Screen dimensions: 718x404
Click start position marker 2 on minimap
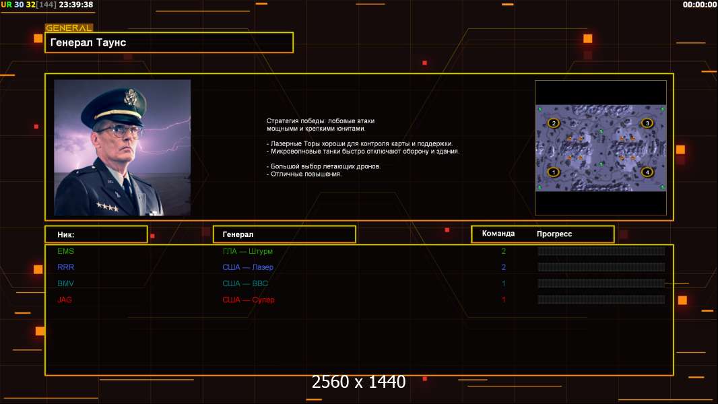click(554, 123)
